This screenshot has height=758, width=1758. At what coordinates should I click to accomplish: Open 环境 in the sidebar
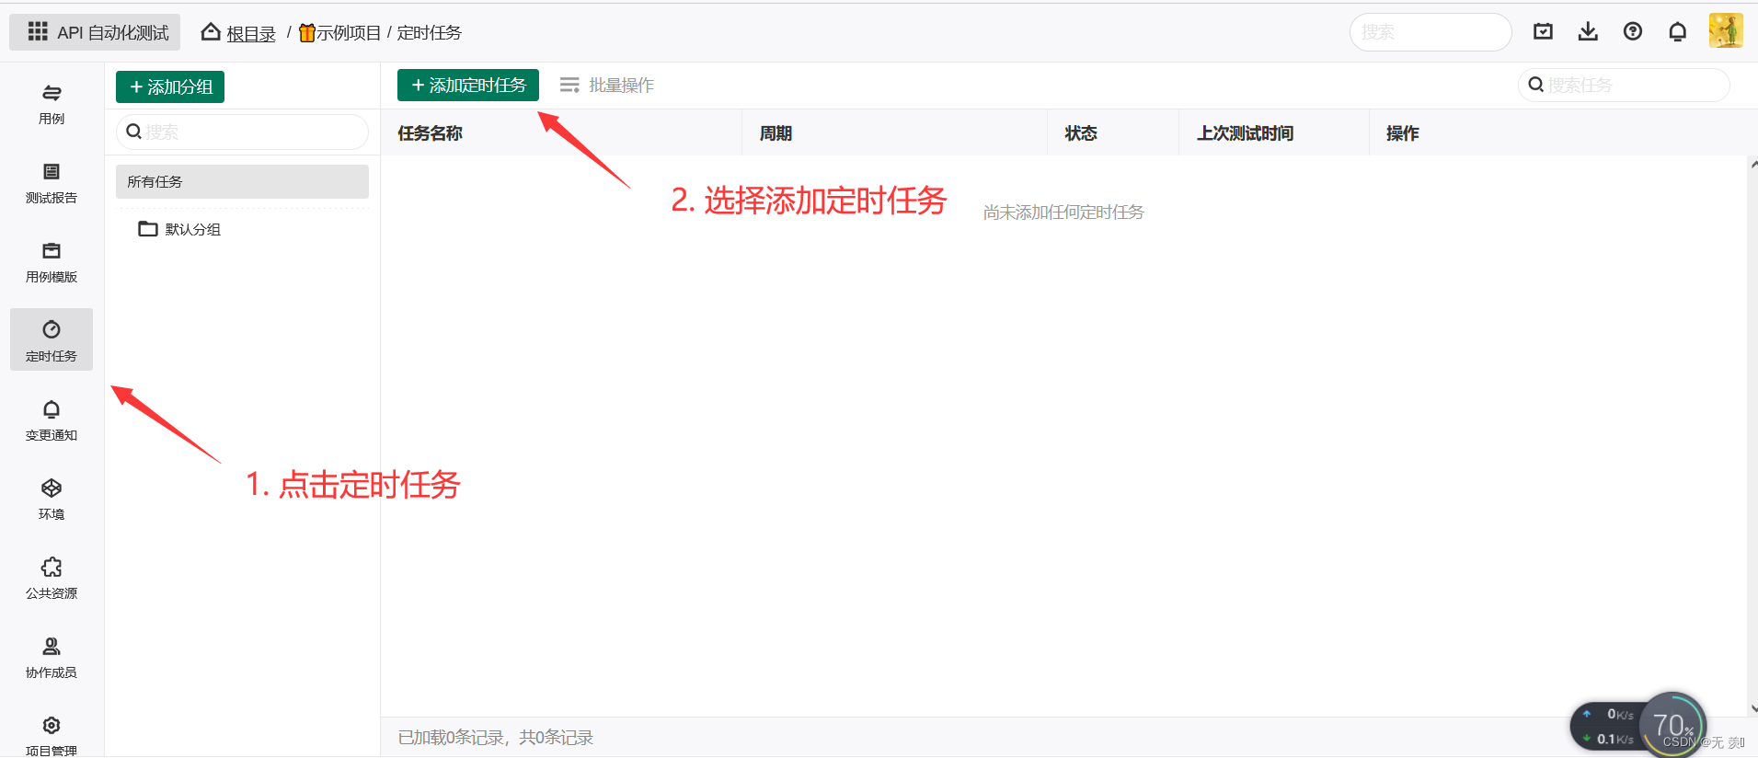click(x=52, y=499)
